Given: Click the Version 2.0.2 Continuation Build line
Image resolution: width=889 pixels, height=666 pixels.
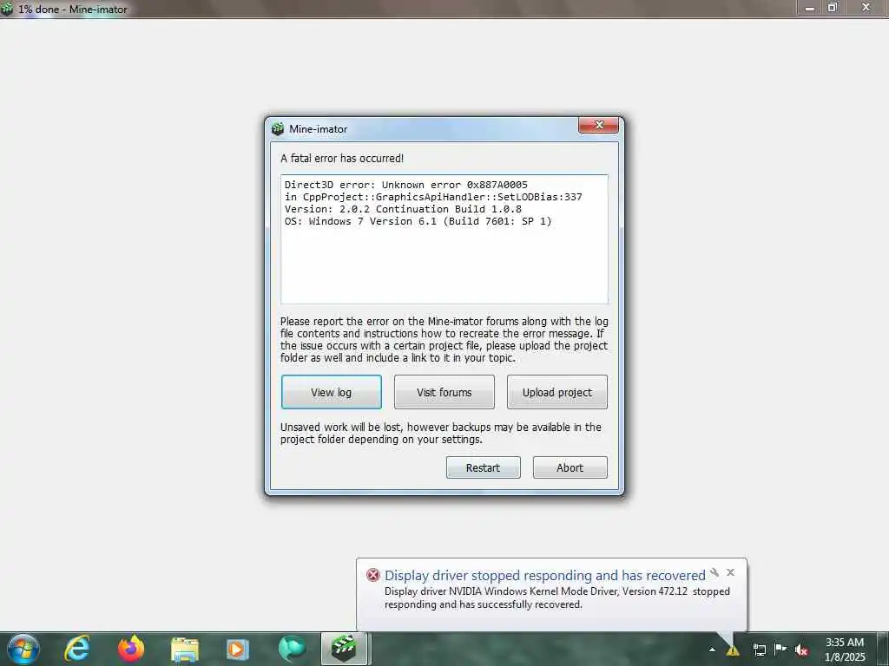Looking at the screenshot, I should [x=403, y=209].
